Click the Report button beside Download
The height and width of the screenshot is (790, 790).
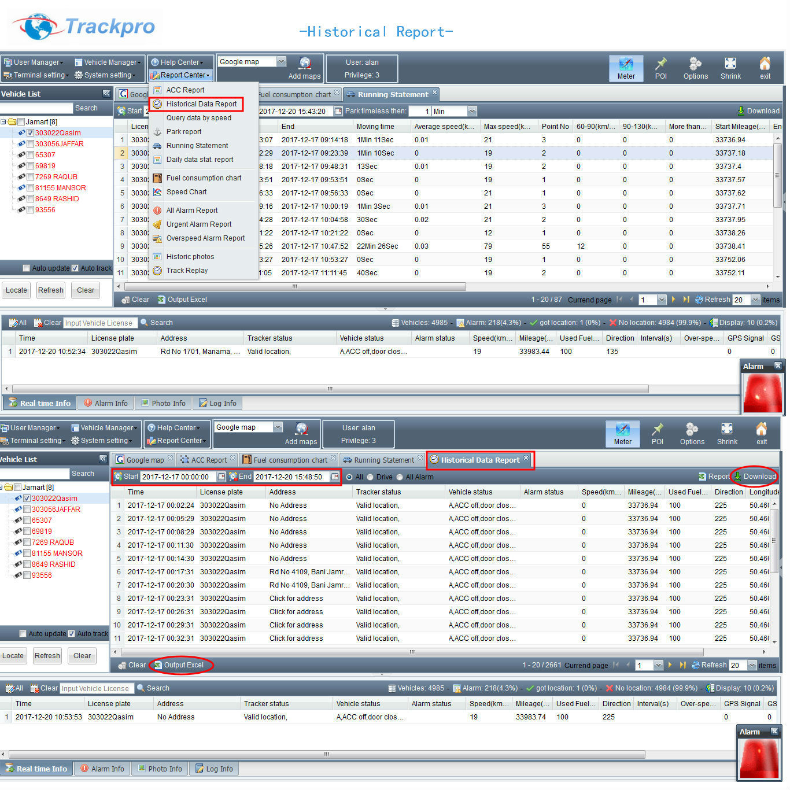click(x=714, y=477)
